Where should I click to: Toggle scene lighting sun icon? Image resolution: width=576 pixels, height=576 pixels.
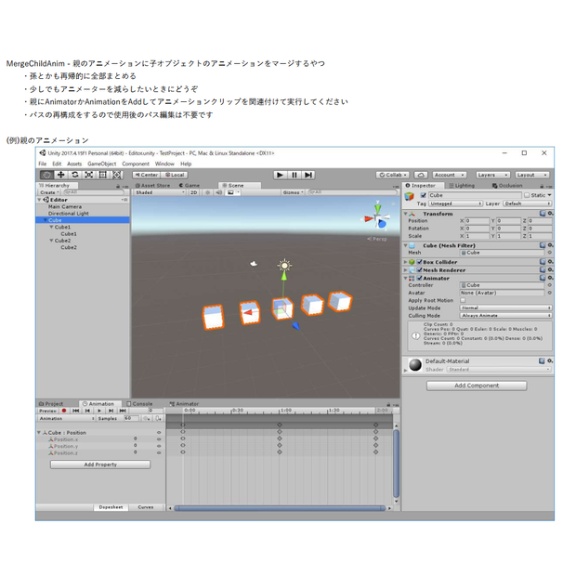(207, 192)
